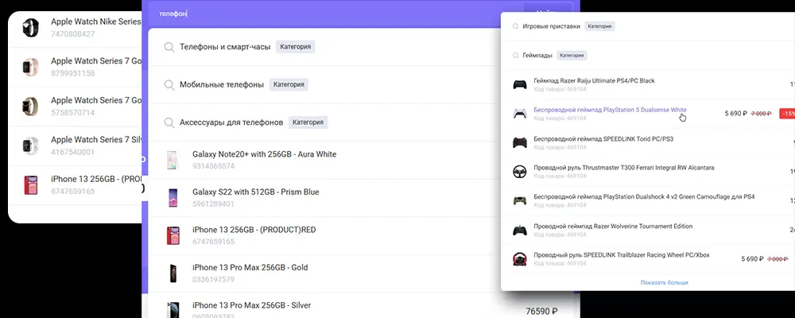795x318 pixels.
Task: Open Galaxy Note20+ Aura White thumbnail
Action: [173, 160]
